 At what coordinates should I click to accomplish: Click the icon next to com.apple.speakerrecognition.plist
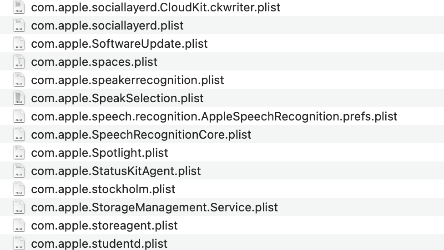[x=19, y=80]
